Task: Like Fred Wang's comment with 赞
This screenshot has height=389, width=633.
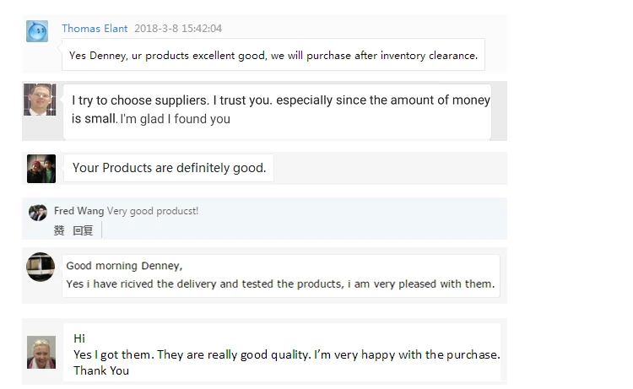Action: [59, 230]
